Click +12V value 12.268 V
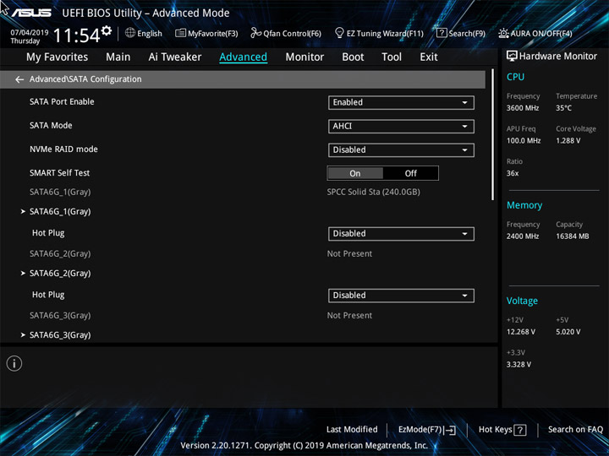Screen dimensions: 609x456 520,332
